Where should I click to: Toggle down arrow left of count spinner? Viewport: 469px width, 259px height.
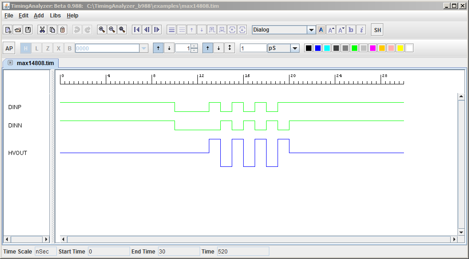169,48
